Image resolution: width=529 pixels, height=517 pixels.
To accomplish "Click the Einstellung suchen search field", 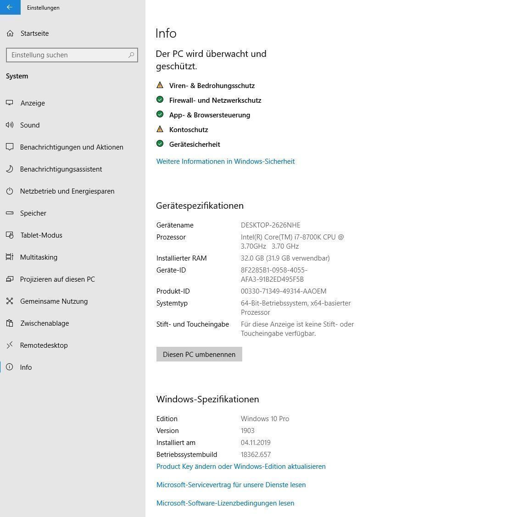I will coord(72,55).
